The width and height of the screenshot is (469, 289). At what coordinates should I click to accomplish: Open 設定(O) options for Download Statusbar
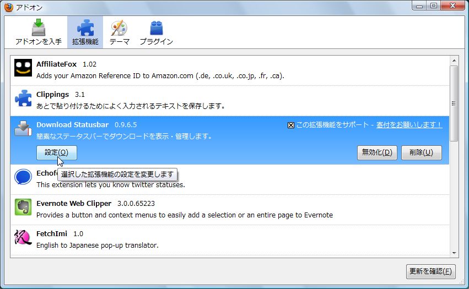pyautogui.click(x=57, y=152)
